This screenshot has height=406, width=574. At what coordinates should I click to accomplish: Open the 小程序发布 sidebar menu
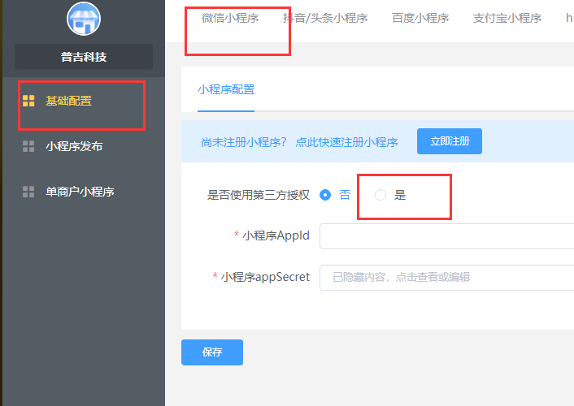74,146
